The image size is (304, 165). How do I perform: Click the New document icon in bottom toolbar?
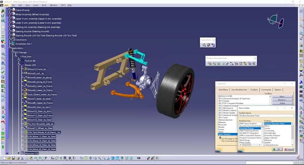(4, 158)
